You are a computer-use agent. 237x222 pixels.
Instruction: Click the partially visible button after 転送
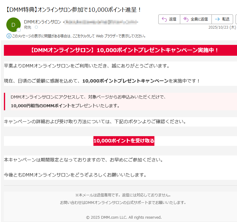236,19
